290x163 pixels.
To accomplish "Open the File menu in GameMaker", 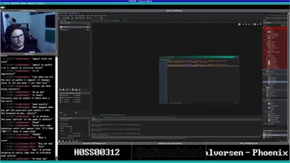I will [59, 16].
